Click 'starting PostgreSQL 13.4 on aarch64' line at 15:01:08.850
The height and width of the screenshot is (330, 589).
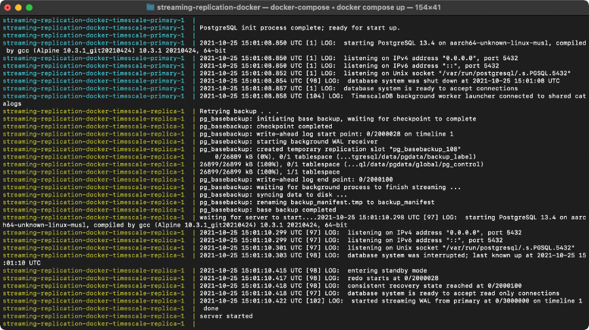tap(393, 43)
